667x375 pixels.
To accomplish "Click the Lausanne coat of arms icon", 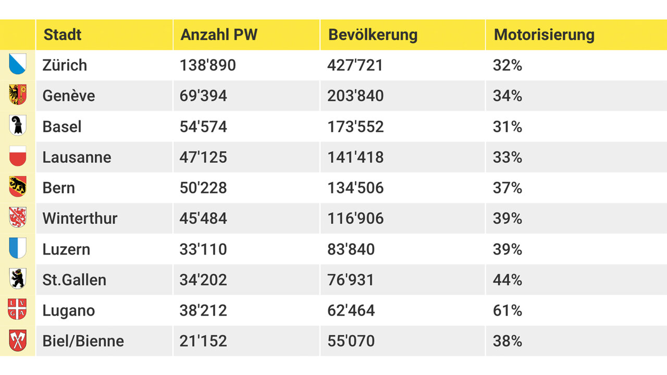I will [x=17, y=156].
